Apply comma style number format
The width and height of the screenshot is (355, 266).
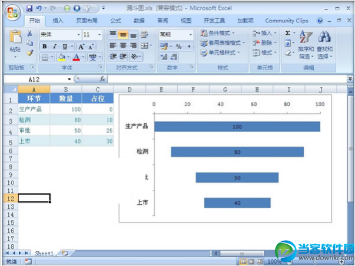pos(189,47)
